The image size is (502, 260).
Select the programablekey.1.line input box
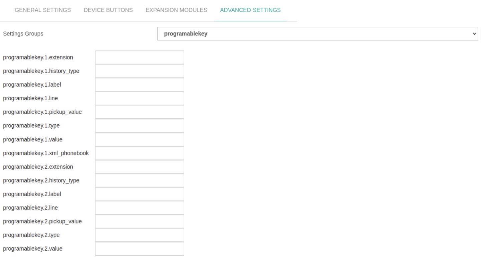click(x=140, y=99)
